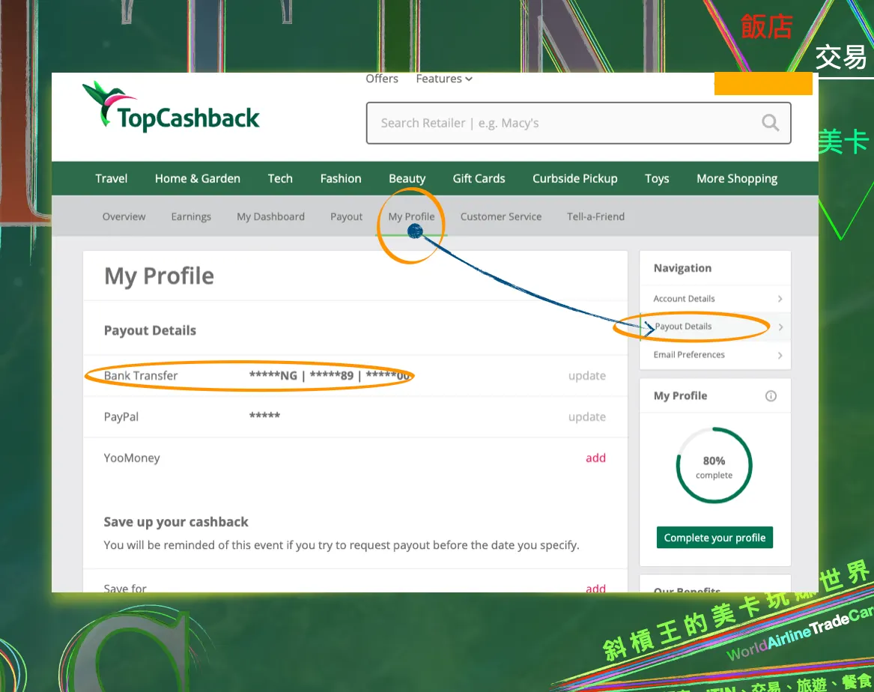Open the Offers link at top

(x=382, y=79)
